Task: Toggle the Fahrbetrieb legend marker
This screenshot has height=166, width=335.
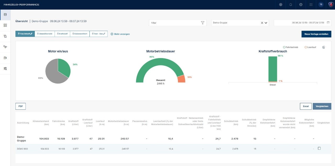Action: [x=284, y=47]
